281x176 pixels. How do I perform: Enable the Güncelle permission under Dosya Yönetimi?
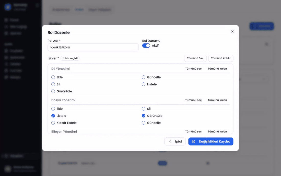point(144,123)
